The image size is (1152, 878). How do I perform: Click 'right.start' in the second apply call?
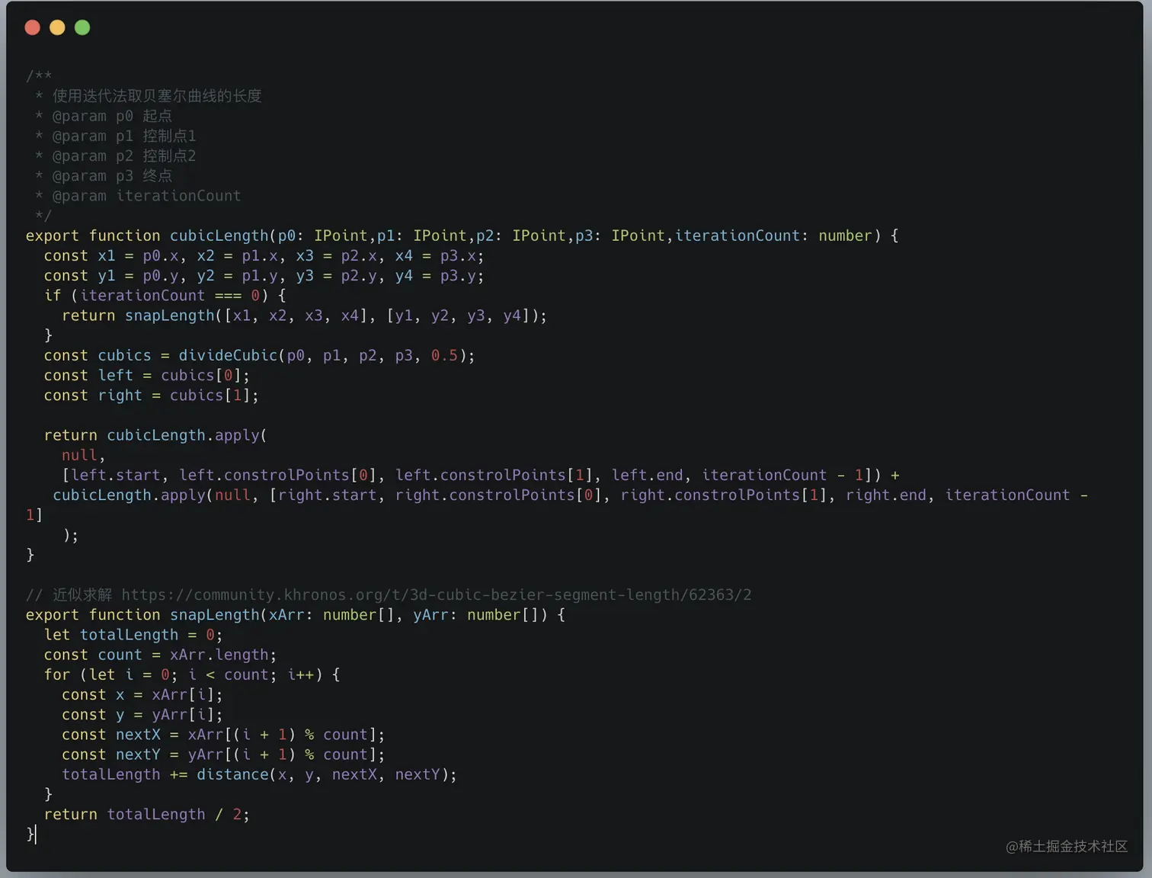pyautogui.click(x=328, y=495)
